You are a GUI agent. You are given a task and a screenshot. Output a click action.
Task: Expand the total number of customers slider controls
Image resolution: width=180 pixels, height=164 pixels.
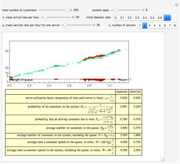(x=71, y=10)
